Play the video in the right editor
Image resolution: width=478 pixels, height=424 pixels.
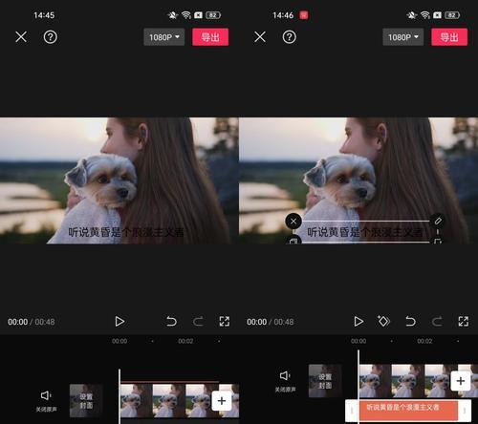click(x=358, y=322)
